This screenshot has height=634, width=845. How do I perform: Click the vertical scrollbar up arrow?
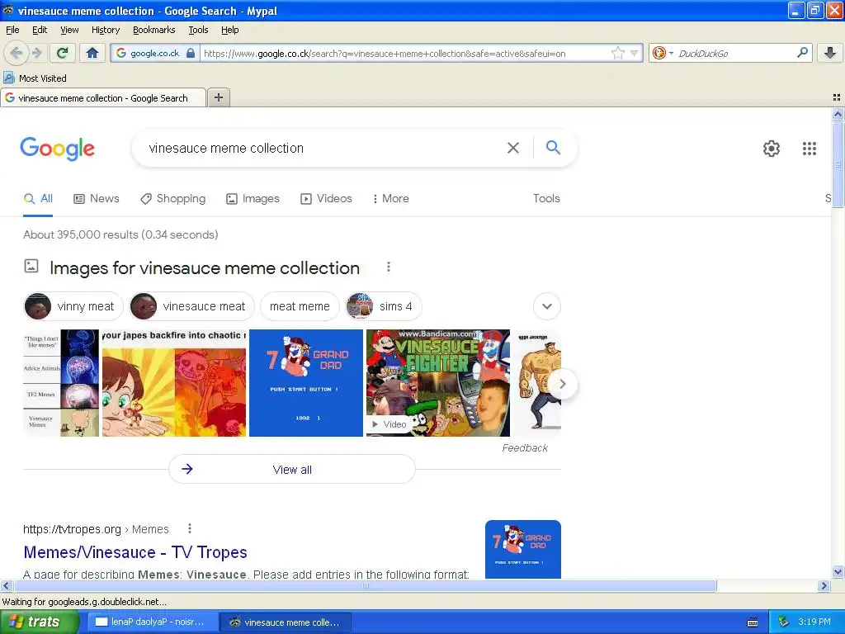838,114
